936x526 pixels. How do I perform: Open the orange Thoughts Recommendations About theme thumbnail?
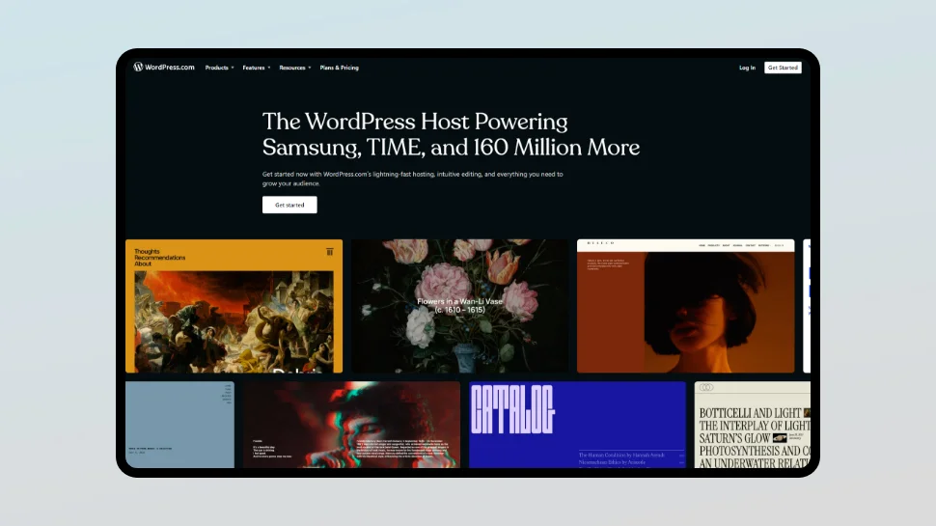(x=234, y=306)
